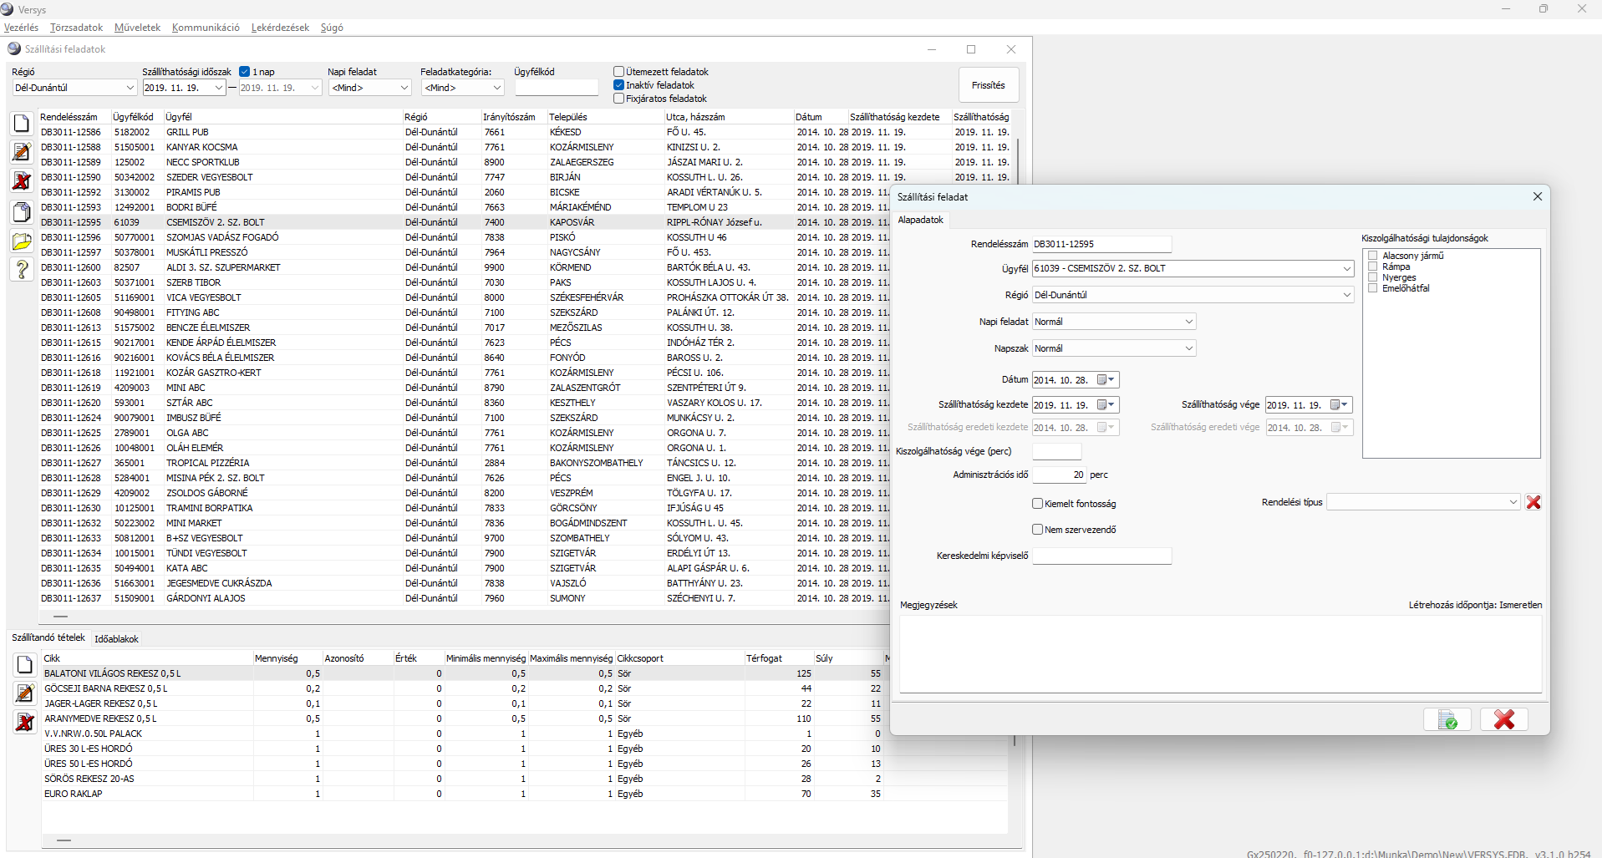Viewport: 1602px width, 858px height.
Task: Check the Alacsony jármű property
Action: tap(1372, 256)
